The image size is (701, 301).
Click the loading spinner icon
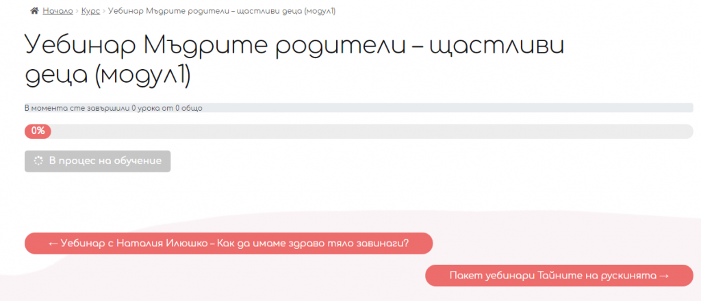pos(38,161)
